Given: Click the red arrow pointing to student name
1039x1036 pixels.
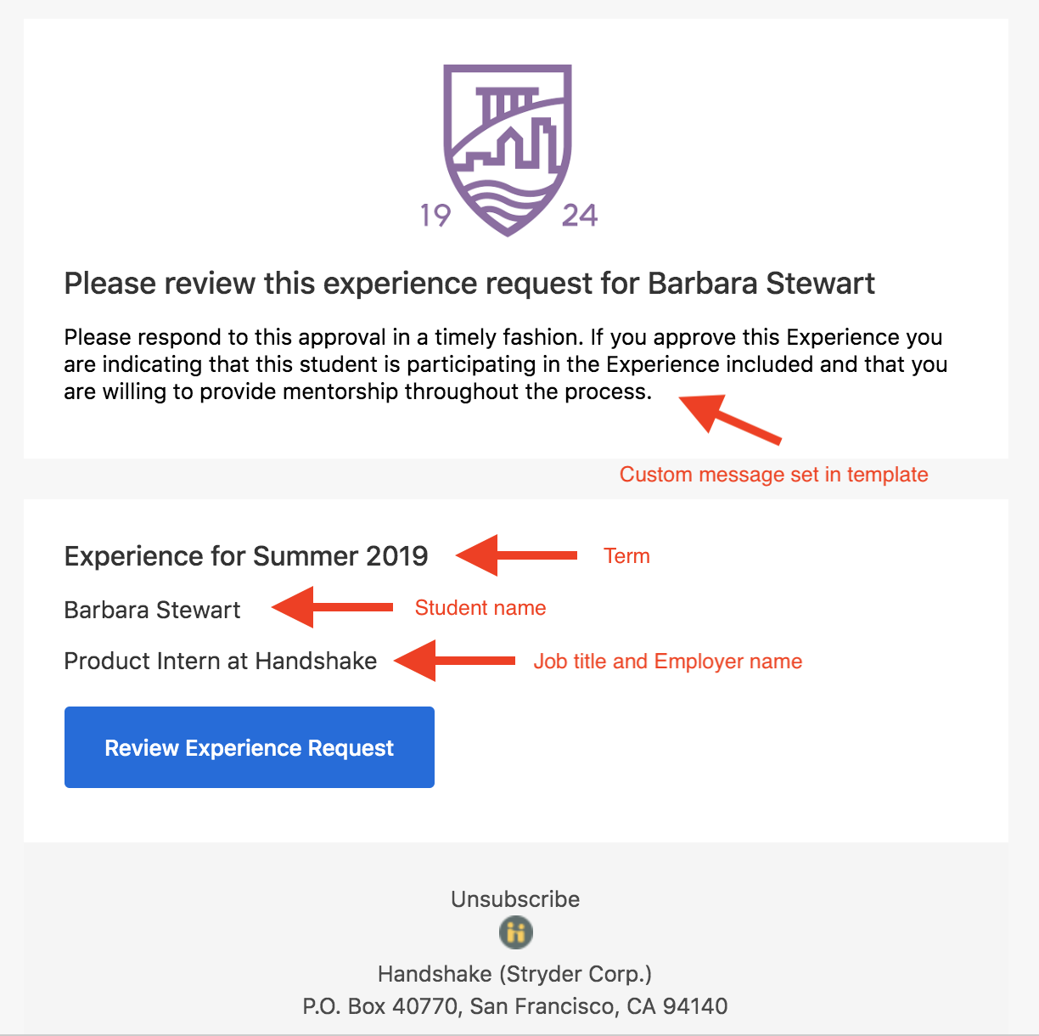Looking at the screenshot, I should click(332, 607).
